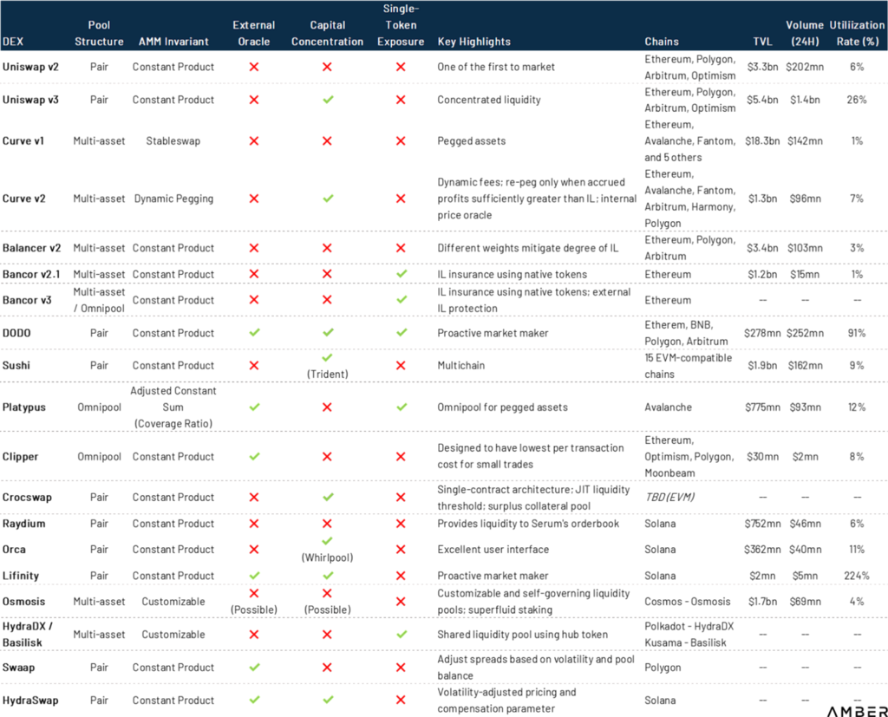This screenshot has height=717, width=888.
Task: Click Clipper External Oracle green checkmark
Action: pos(254,456)
